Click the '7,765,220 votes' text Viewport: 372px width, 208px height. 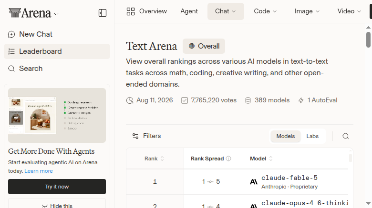[x=214, y=100]
